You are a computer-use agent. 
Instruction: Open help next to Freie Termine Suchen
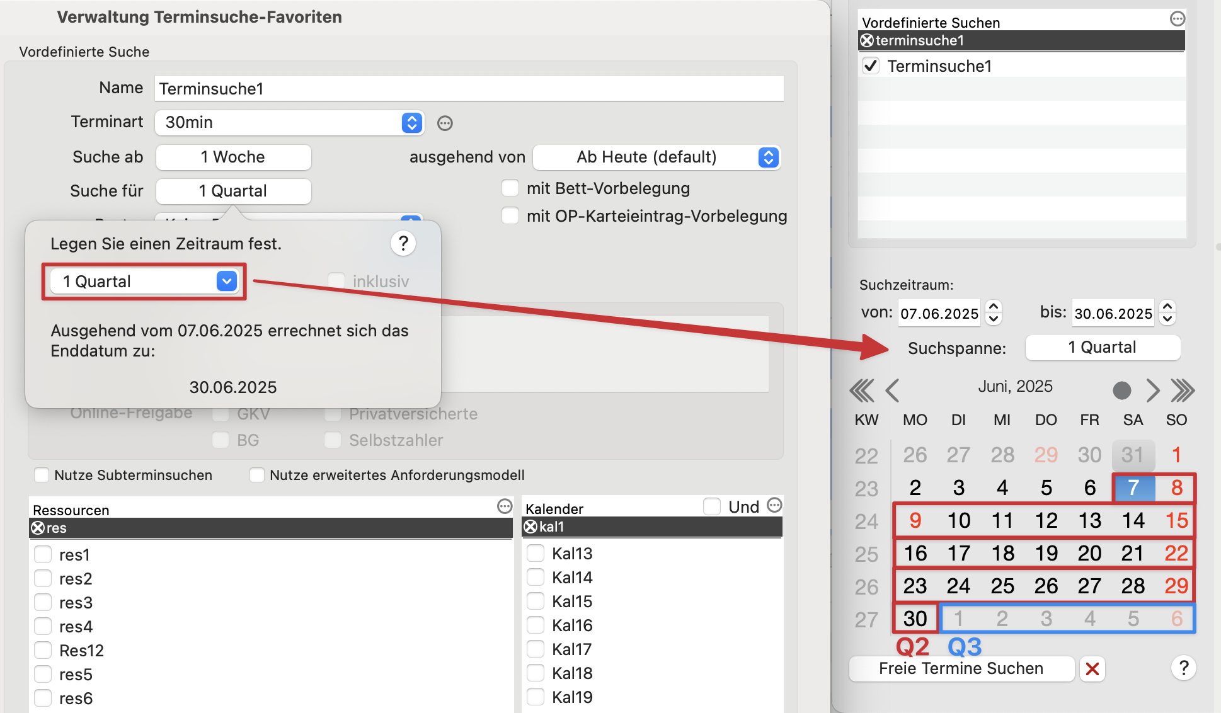coord(1183,668)
